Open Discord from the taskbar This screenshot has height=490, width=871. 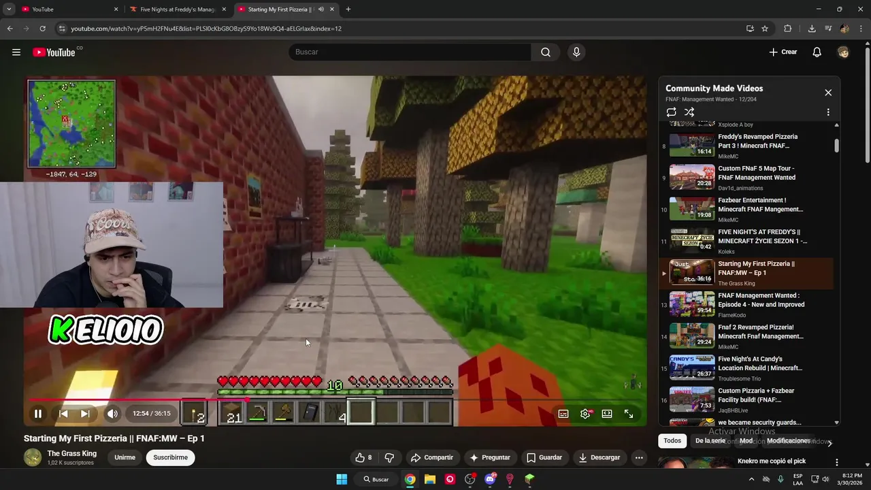tap(490, 479)
